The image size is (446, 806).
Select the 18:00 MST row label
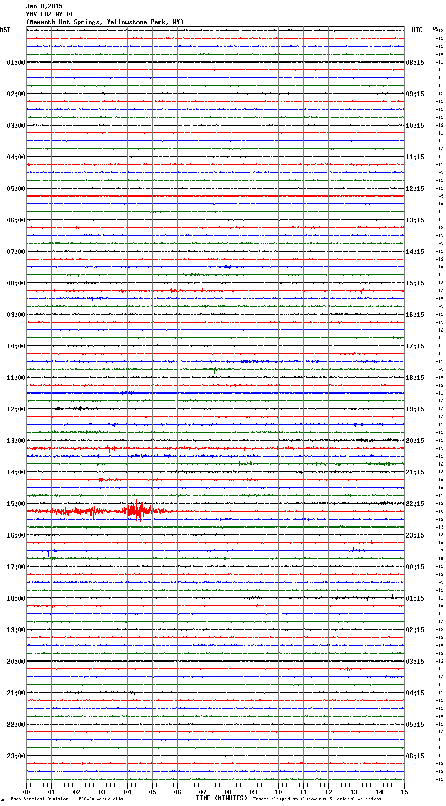[16, 598]
